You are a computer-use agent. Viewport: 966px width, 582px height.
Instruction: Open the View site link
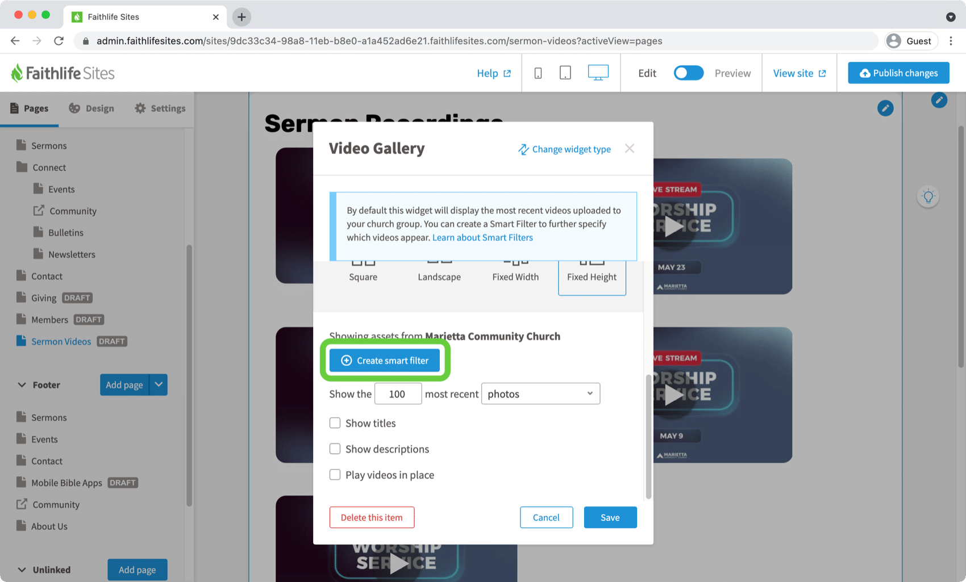(800, 73)
